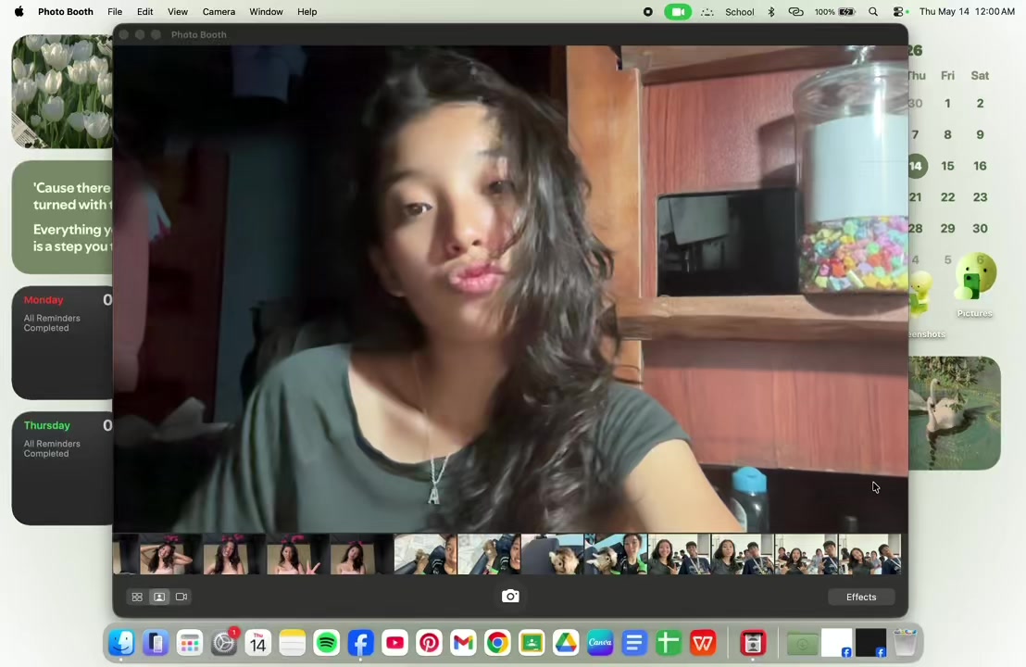Click date 16 in the calendar widget
Image resolution: width=1026 pixels, height=667 pixels.
[980, 166]
